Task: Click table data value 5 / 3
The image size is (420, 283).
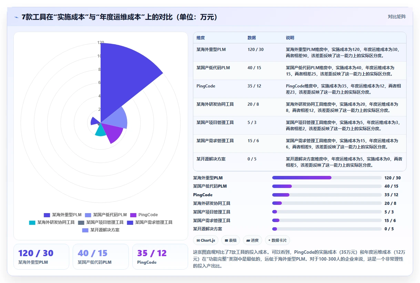Action: 252,122
